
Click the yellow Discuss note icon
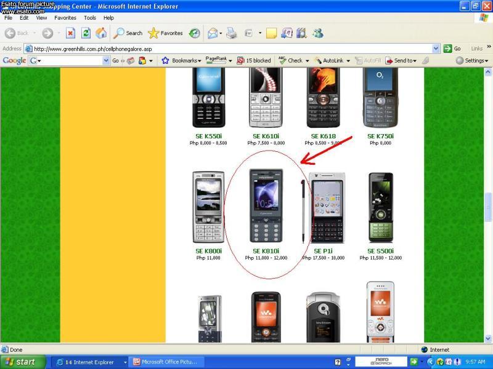271,33
